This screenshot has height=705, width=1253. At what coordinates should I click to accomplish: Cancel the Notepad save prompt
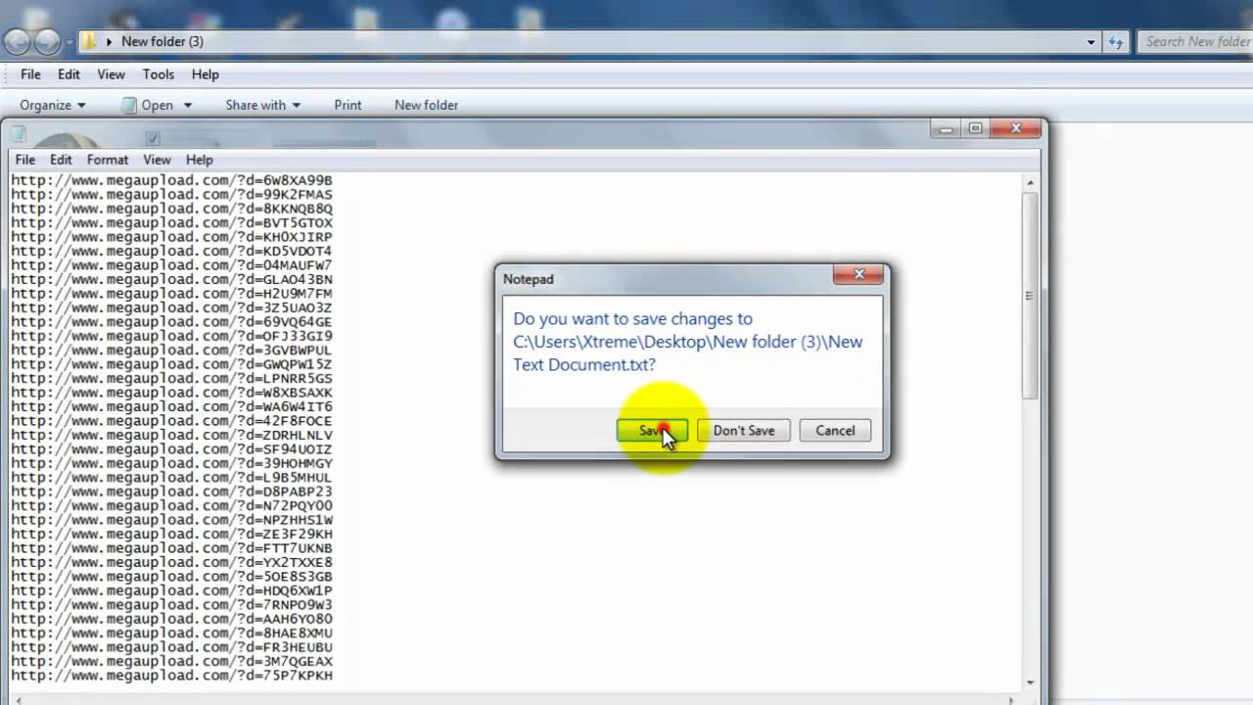tap(835, 431)
